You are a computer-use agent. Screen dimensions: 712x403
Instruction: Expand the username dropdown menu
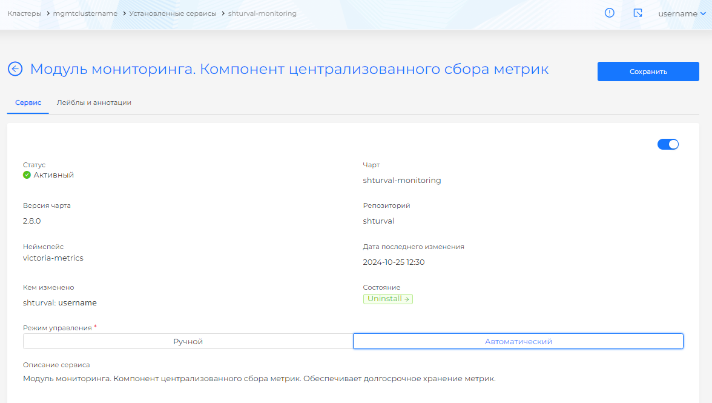point(682,13)
